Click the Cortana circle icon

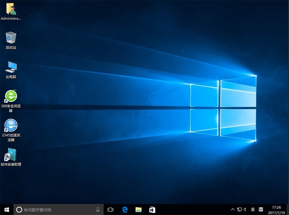pos(19,210)
